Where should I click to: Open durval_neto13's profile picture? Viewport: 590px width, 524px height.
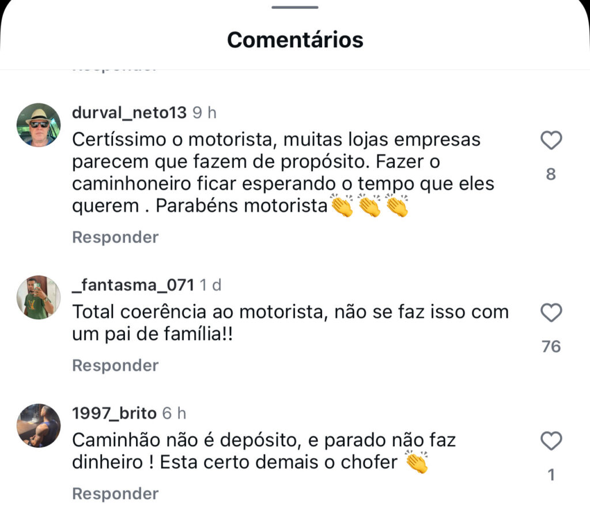(x=39, y=125)
